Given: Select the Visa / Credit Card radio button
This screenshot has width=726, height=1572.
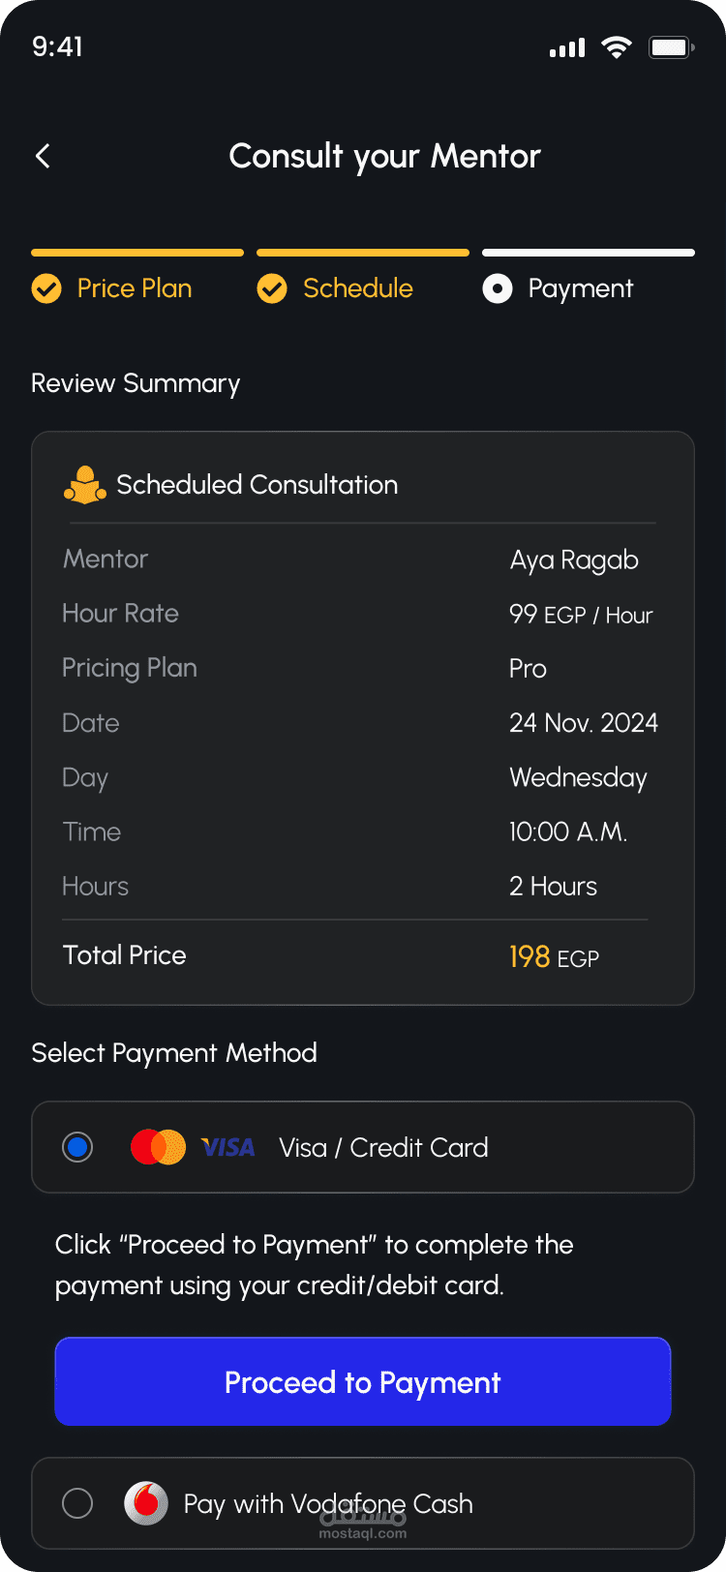Looking at the screenshot, I should (77, 1147).
